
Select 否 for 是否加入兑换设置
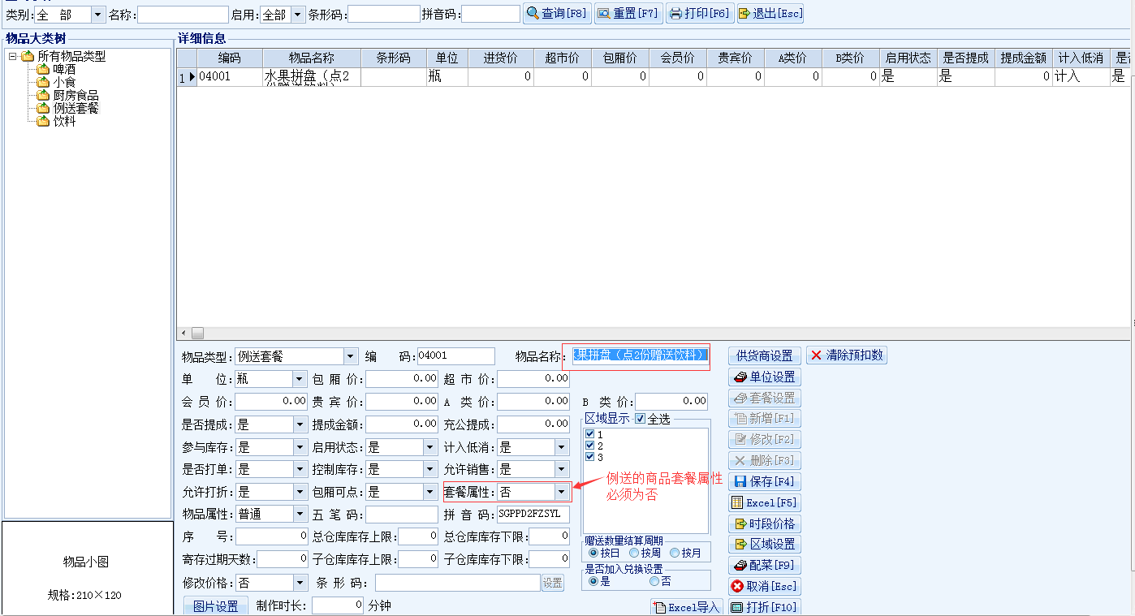pos(654,581)
